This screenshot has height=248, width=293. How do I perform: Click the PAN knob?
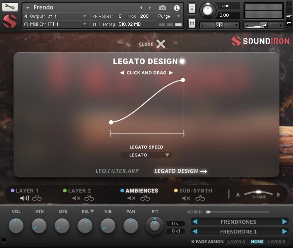(131, 226)
